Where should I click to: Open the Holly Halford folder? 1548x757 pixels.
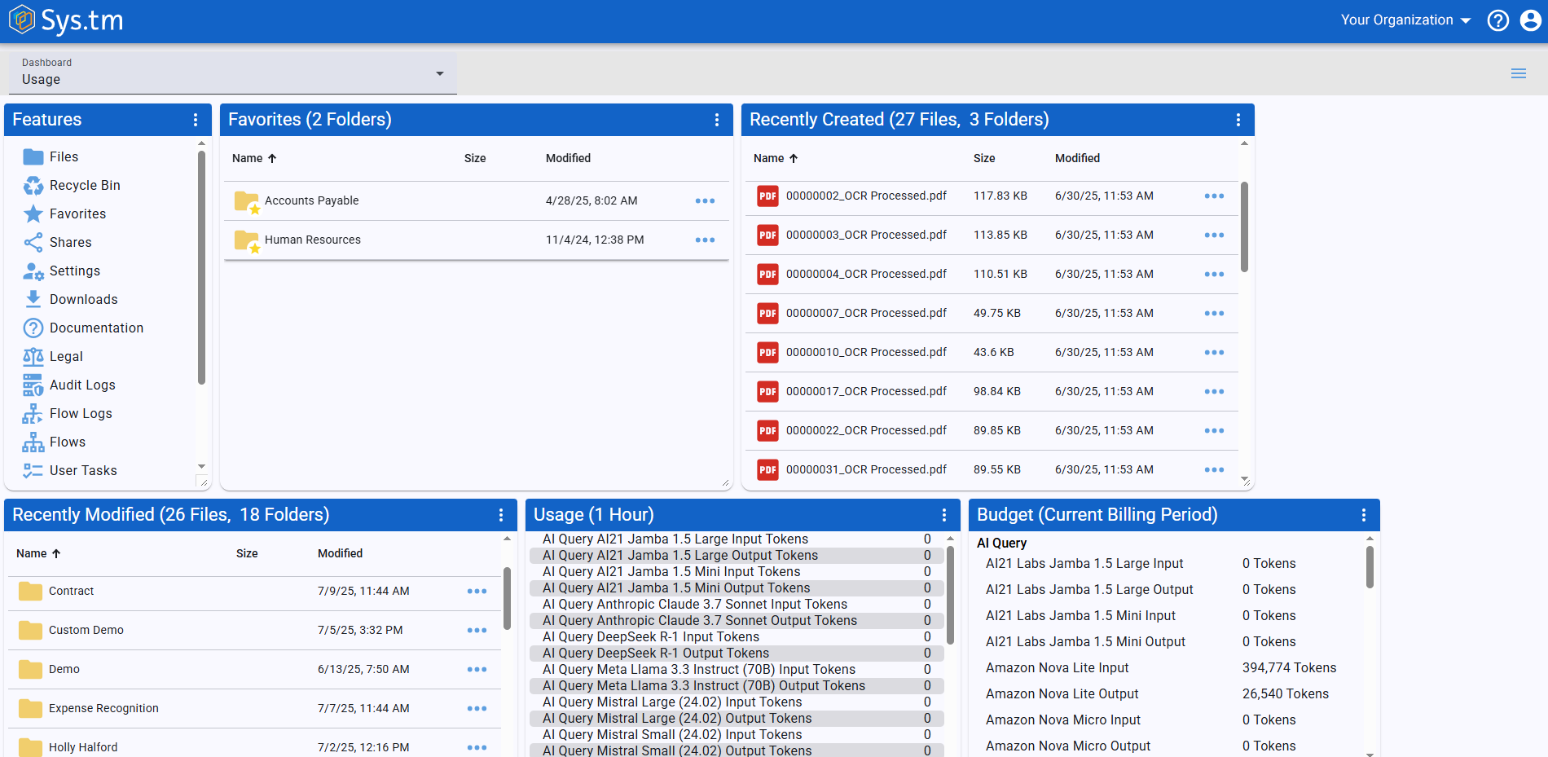pos(83,747)
